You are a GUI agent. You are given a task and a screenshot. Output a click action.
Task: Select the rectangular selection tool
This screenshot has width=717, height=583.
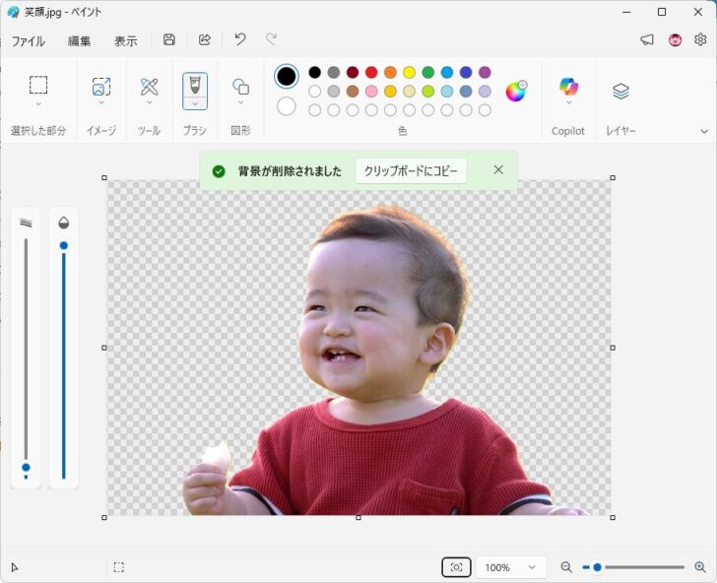click(x=38, y=85)
